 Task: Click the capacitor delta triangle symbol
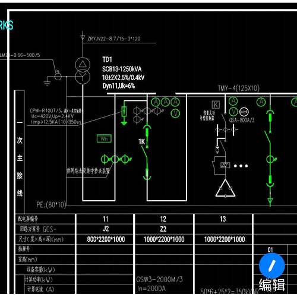[x=225, y=188]
